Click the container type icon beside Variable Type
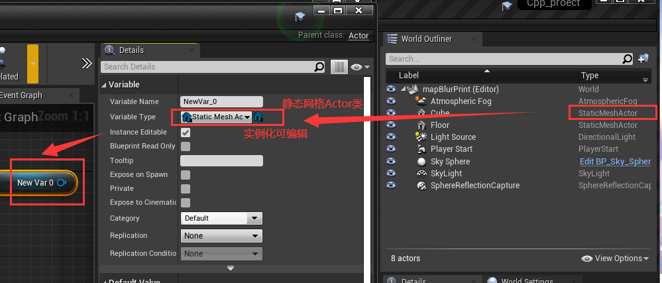The width and height of the screenshot is (662, 283). pos(258,117)
